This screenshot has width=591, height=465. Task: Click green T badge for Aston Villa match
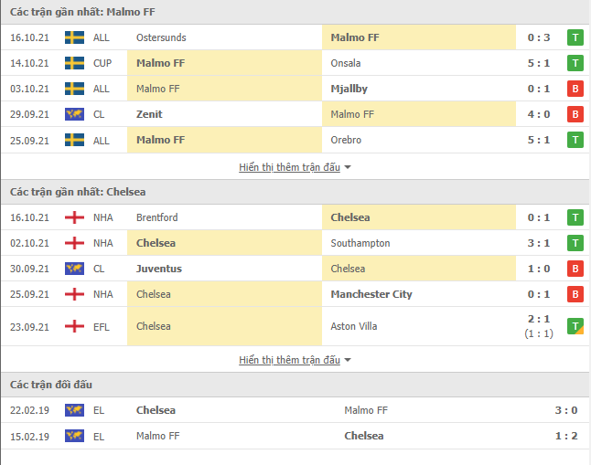click(575, 326)
